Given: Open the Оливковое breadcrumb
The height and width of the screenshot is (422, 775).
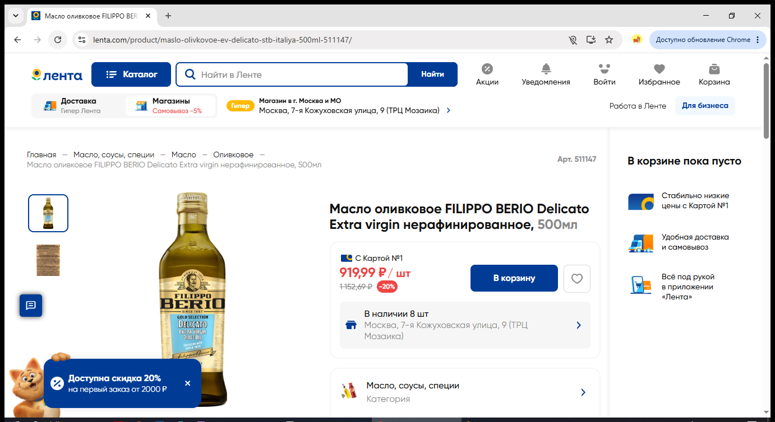Looking at the screenshot, I should point(233,154).
